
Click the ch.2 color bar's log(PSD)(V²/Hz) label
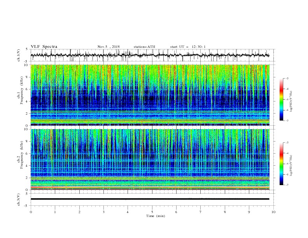click(x=291, y=165)
